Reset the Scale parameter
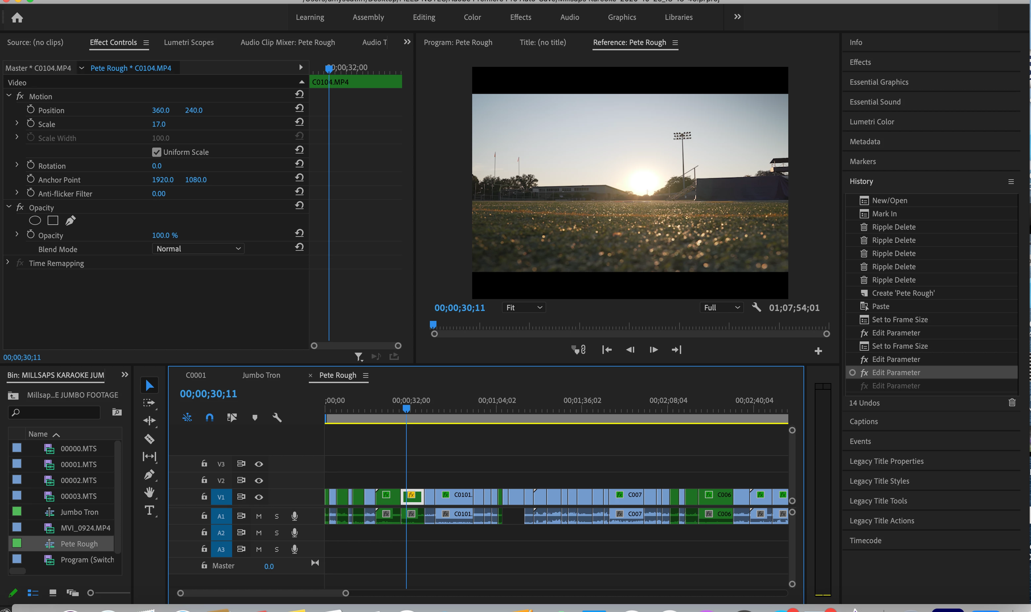1031x612 pixels. tap(299, 122)
